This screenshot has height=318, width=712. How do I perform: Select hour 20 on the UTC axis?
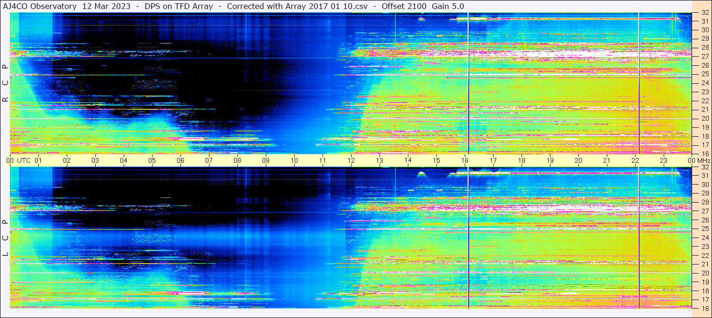(x=578, y=160)
